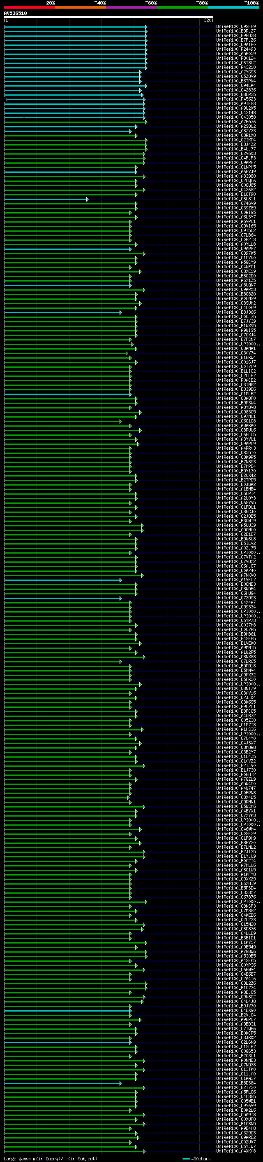Viewport: 263px width, 1162px height.
Task: Click the cyan ~100% identity legend bar
Action: [x=233, y=7]
